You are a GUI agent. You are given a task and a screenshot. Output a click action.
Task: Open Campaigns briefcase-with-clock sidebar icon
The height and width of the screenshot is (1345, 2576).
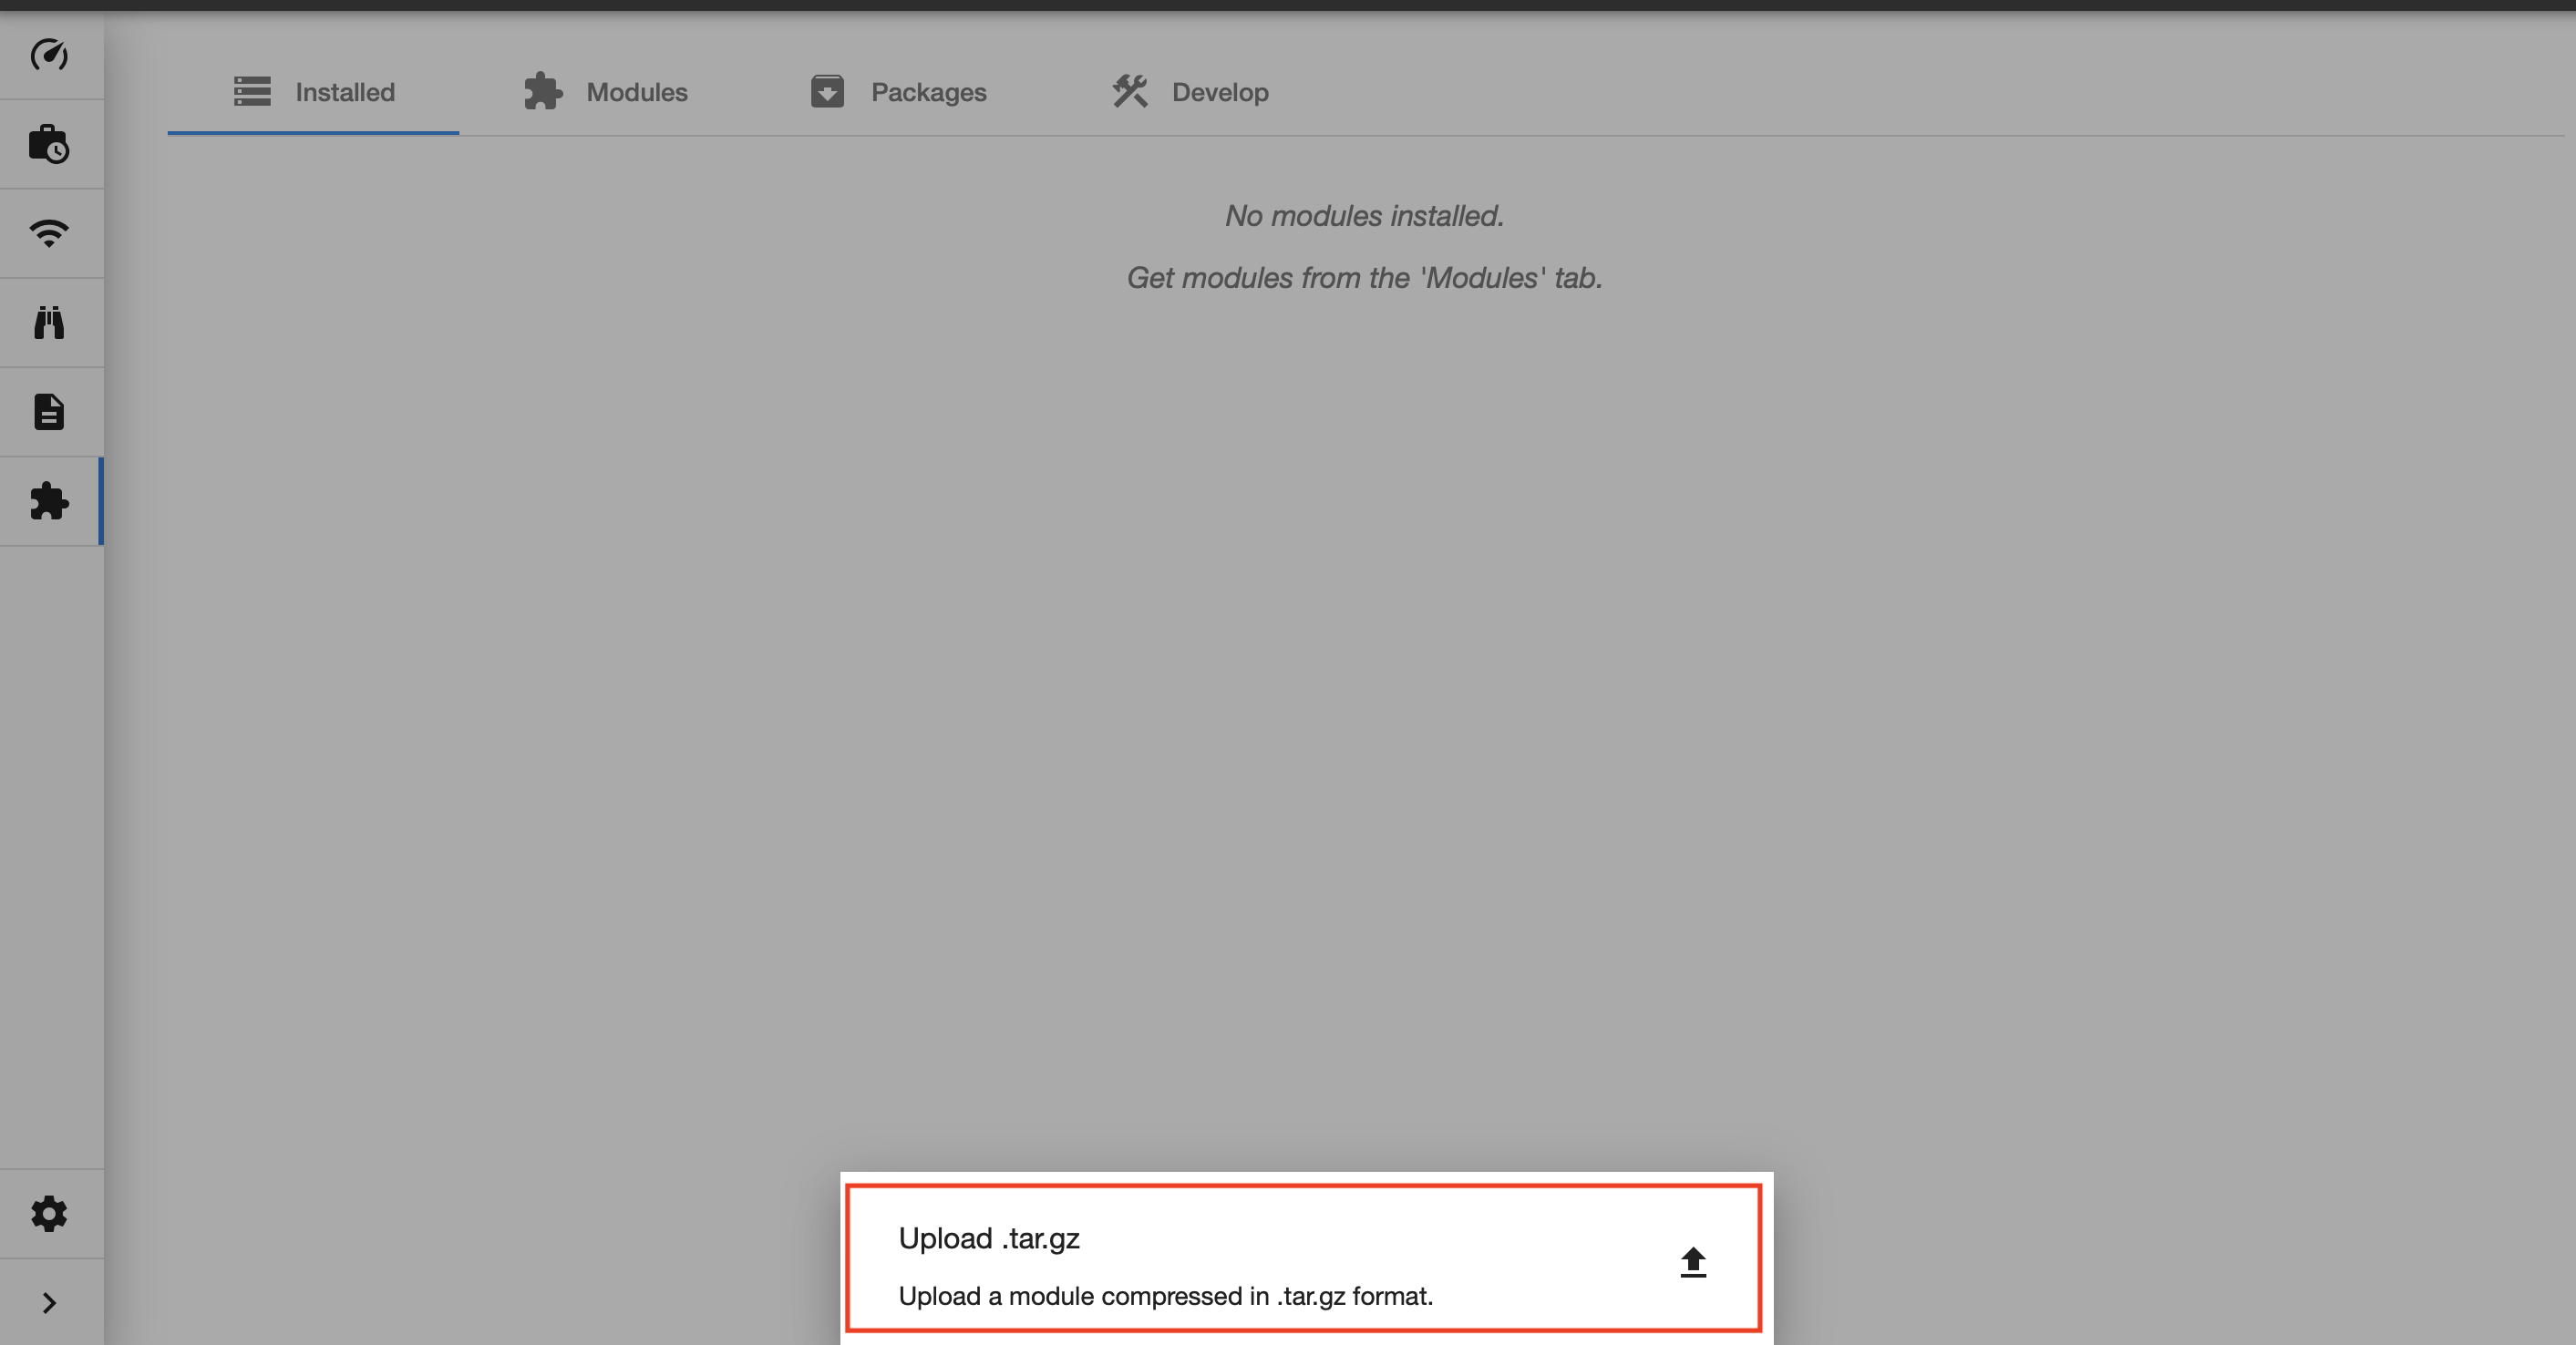49,144
